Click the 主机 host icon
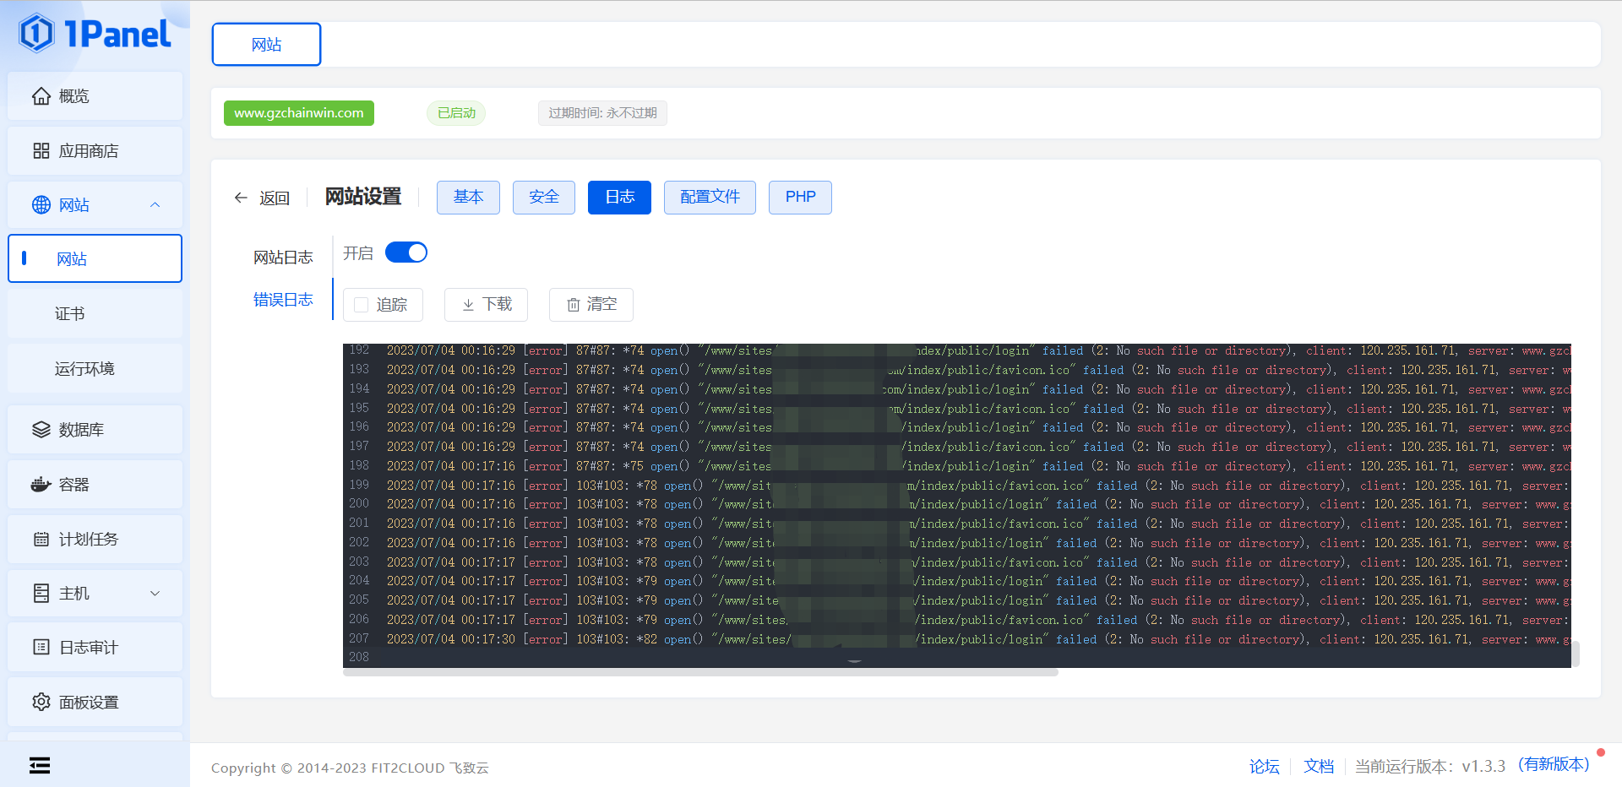The height and width of the screenshot is (787, 1622). [x=41, y=594]
